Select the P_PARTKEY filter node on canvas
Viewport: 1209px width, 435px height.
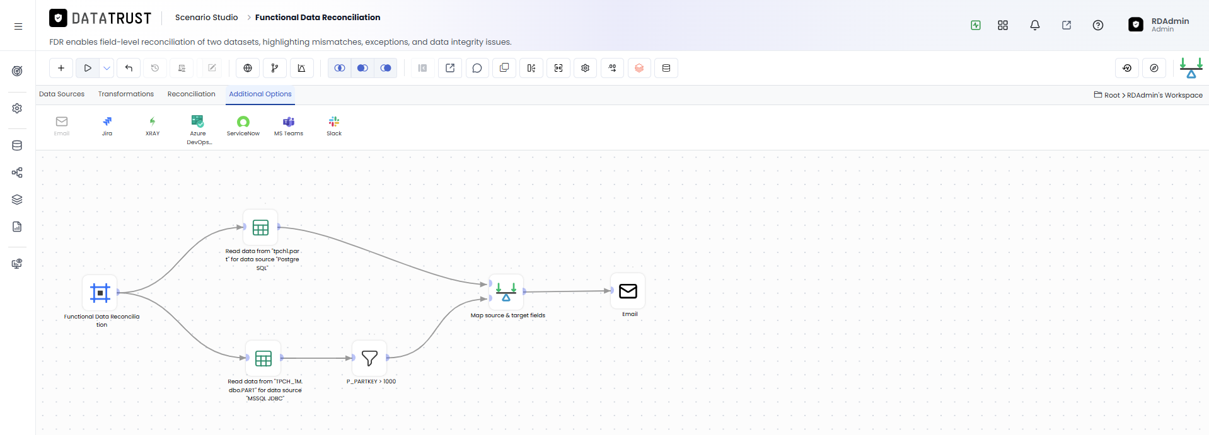[x=369, y=358]
